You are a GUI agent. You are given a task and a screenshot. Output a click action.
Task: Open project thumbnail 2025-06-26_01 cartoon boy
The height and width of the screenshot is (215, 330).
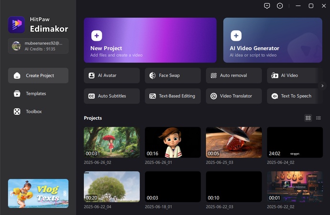tap(173, 142)
